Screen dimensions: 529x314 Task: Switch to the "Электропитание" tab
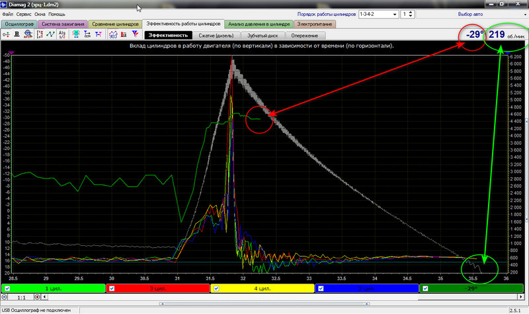(315, 24)
